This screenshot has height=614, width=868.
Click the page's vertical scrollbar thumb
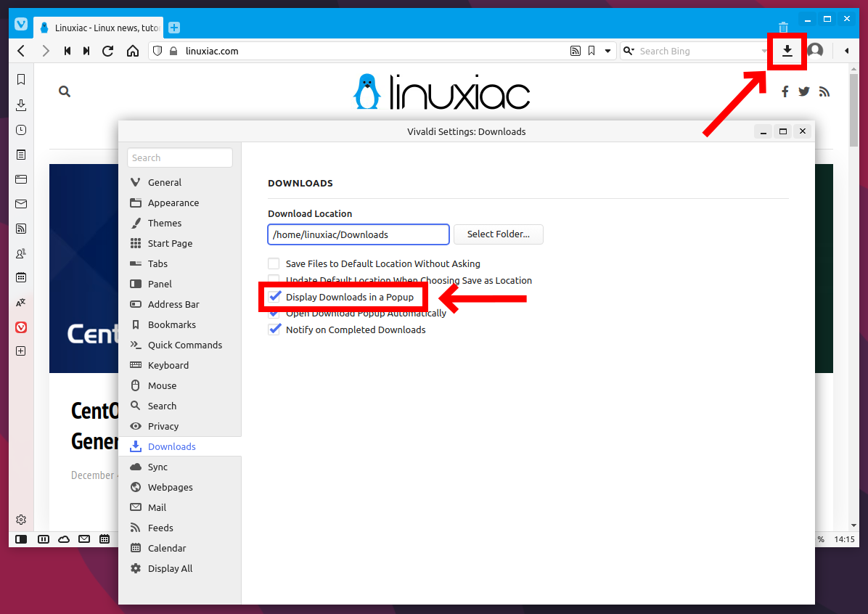pyautogui.click(x=853, y=110)
